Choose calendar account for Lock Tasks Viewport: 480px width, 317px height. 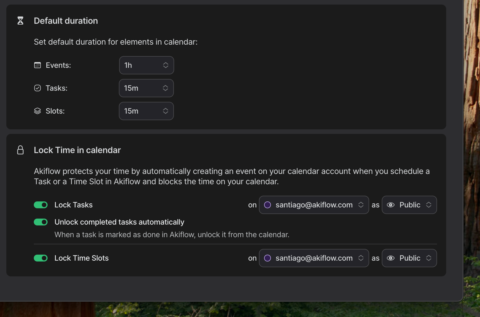314,205
